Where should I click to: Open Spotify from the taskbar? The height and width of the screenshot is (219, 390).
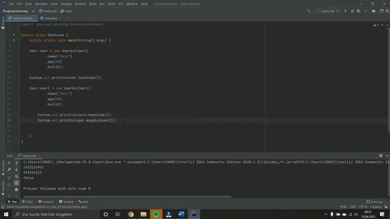point(156,214)
